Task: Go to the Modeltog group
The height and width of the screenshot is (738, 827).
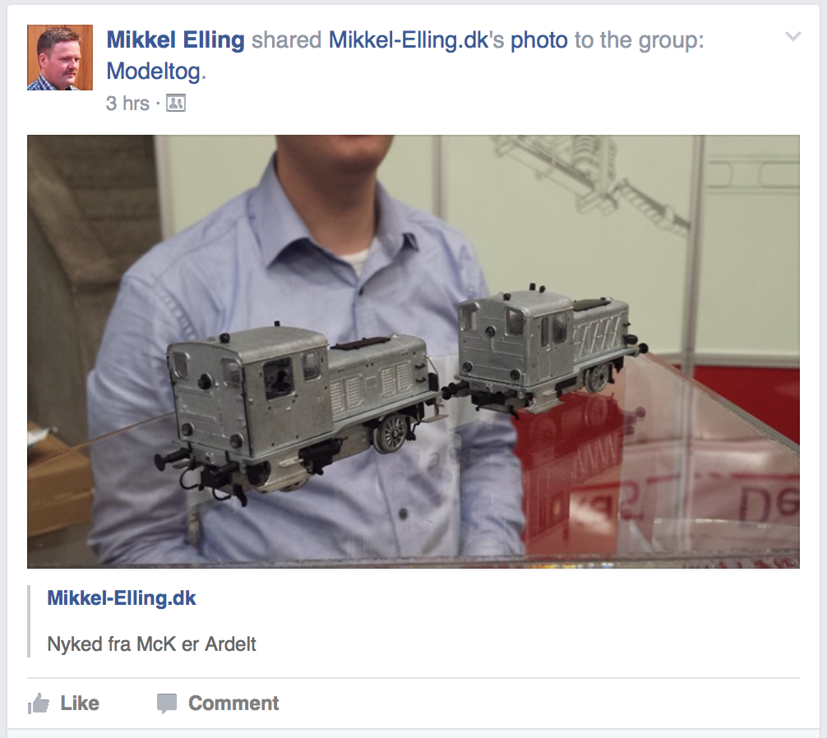Action: (x=154, y=71)
